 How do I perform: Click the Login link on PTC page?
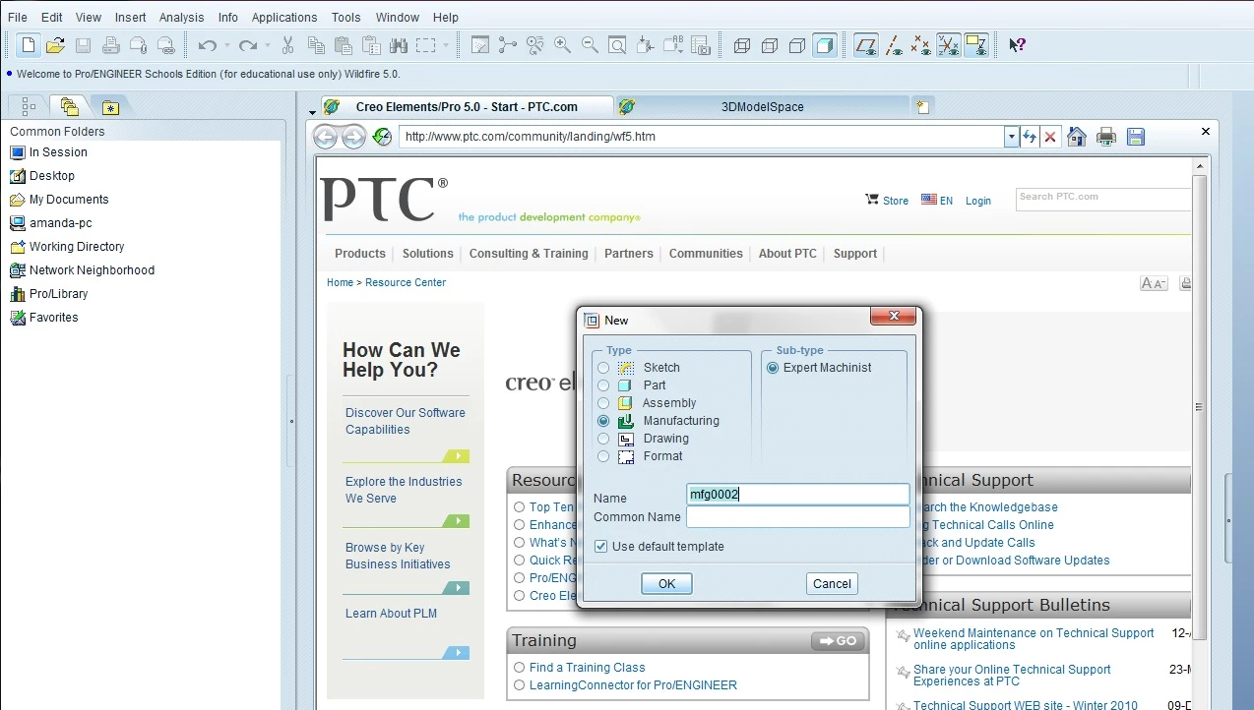[978, 201]
